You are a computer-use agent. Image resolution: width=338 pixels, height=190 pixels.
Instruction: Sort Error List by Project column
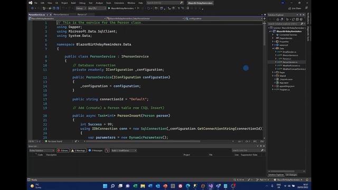[186, 155]
